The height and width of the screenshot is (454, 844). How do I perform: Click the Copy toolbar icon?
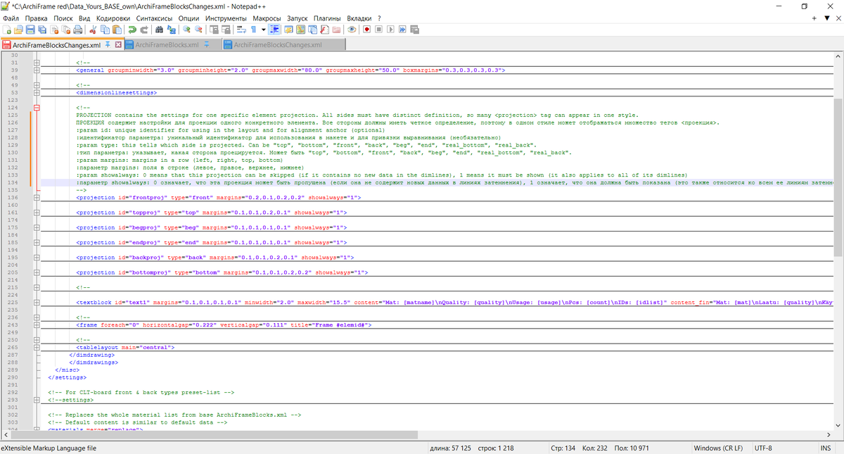pyautogui.click(x=105, y=30)
